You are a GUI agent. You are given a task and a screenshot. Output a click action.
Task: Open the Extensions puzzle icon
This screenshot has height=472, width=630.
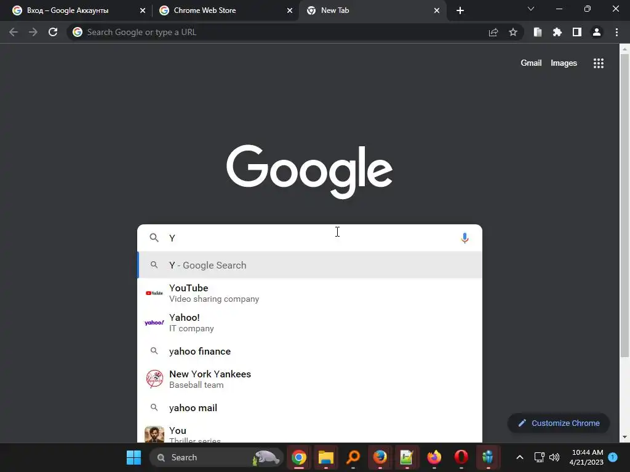pyautogui.click(x=557, y=32)
